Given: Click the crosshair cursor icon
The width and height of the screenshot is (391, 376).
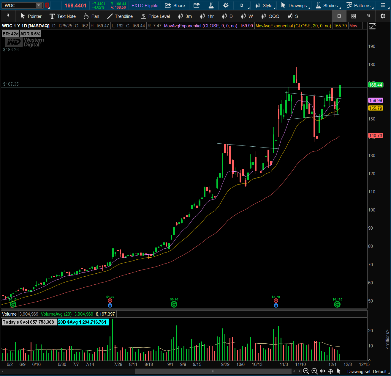Looking at the screenshot, I should (x=330, y=371).
